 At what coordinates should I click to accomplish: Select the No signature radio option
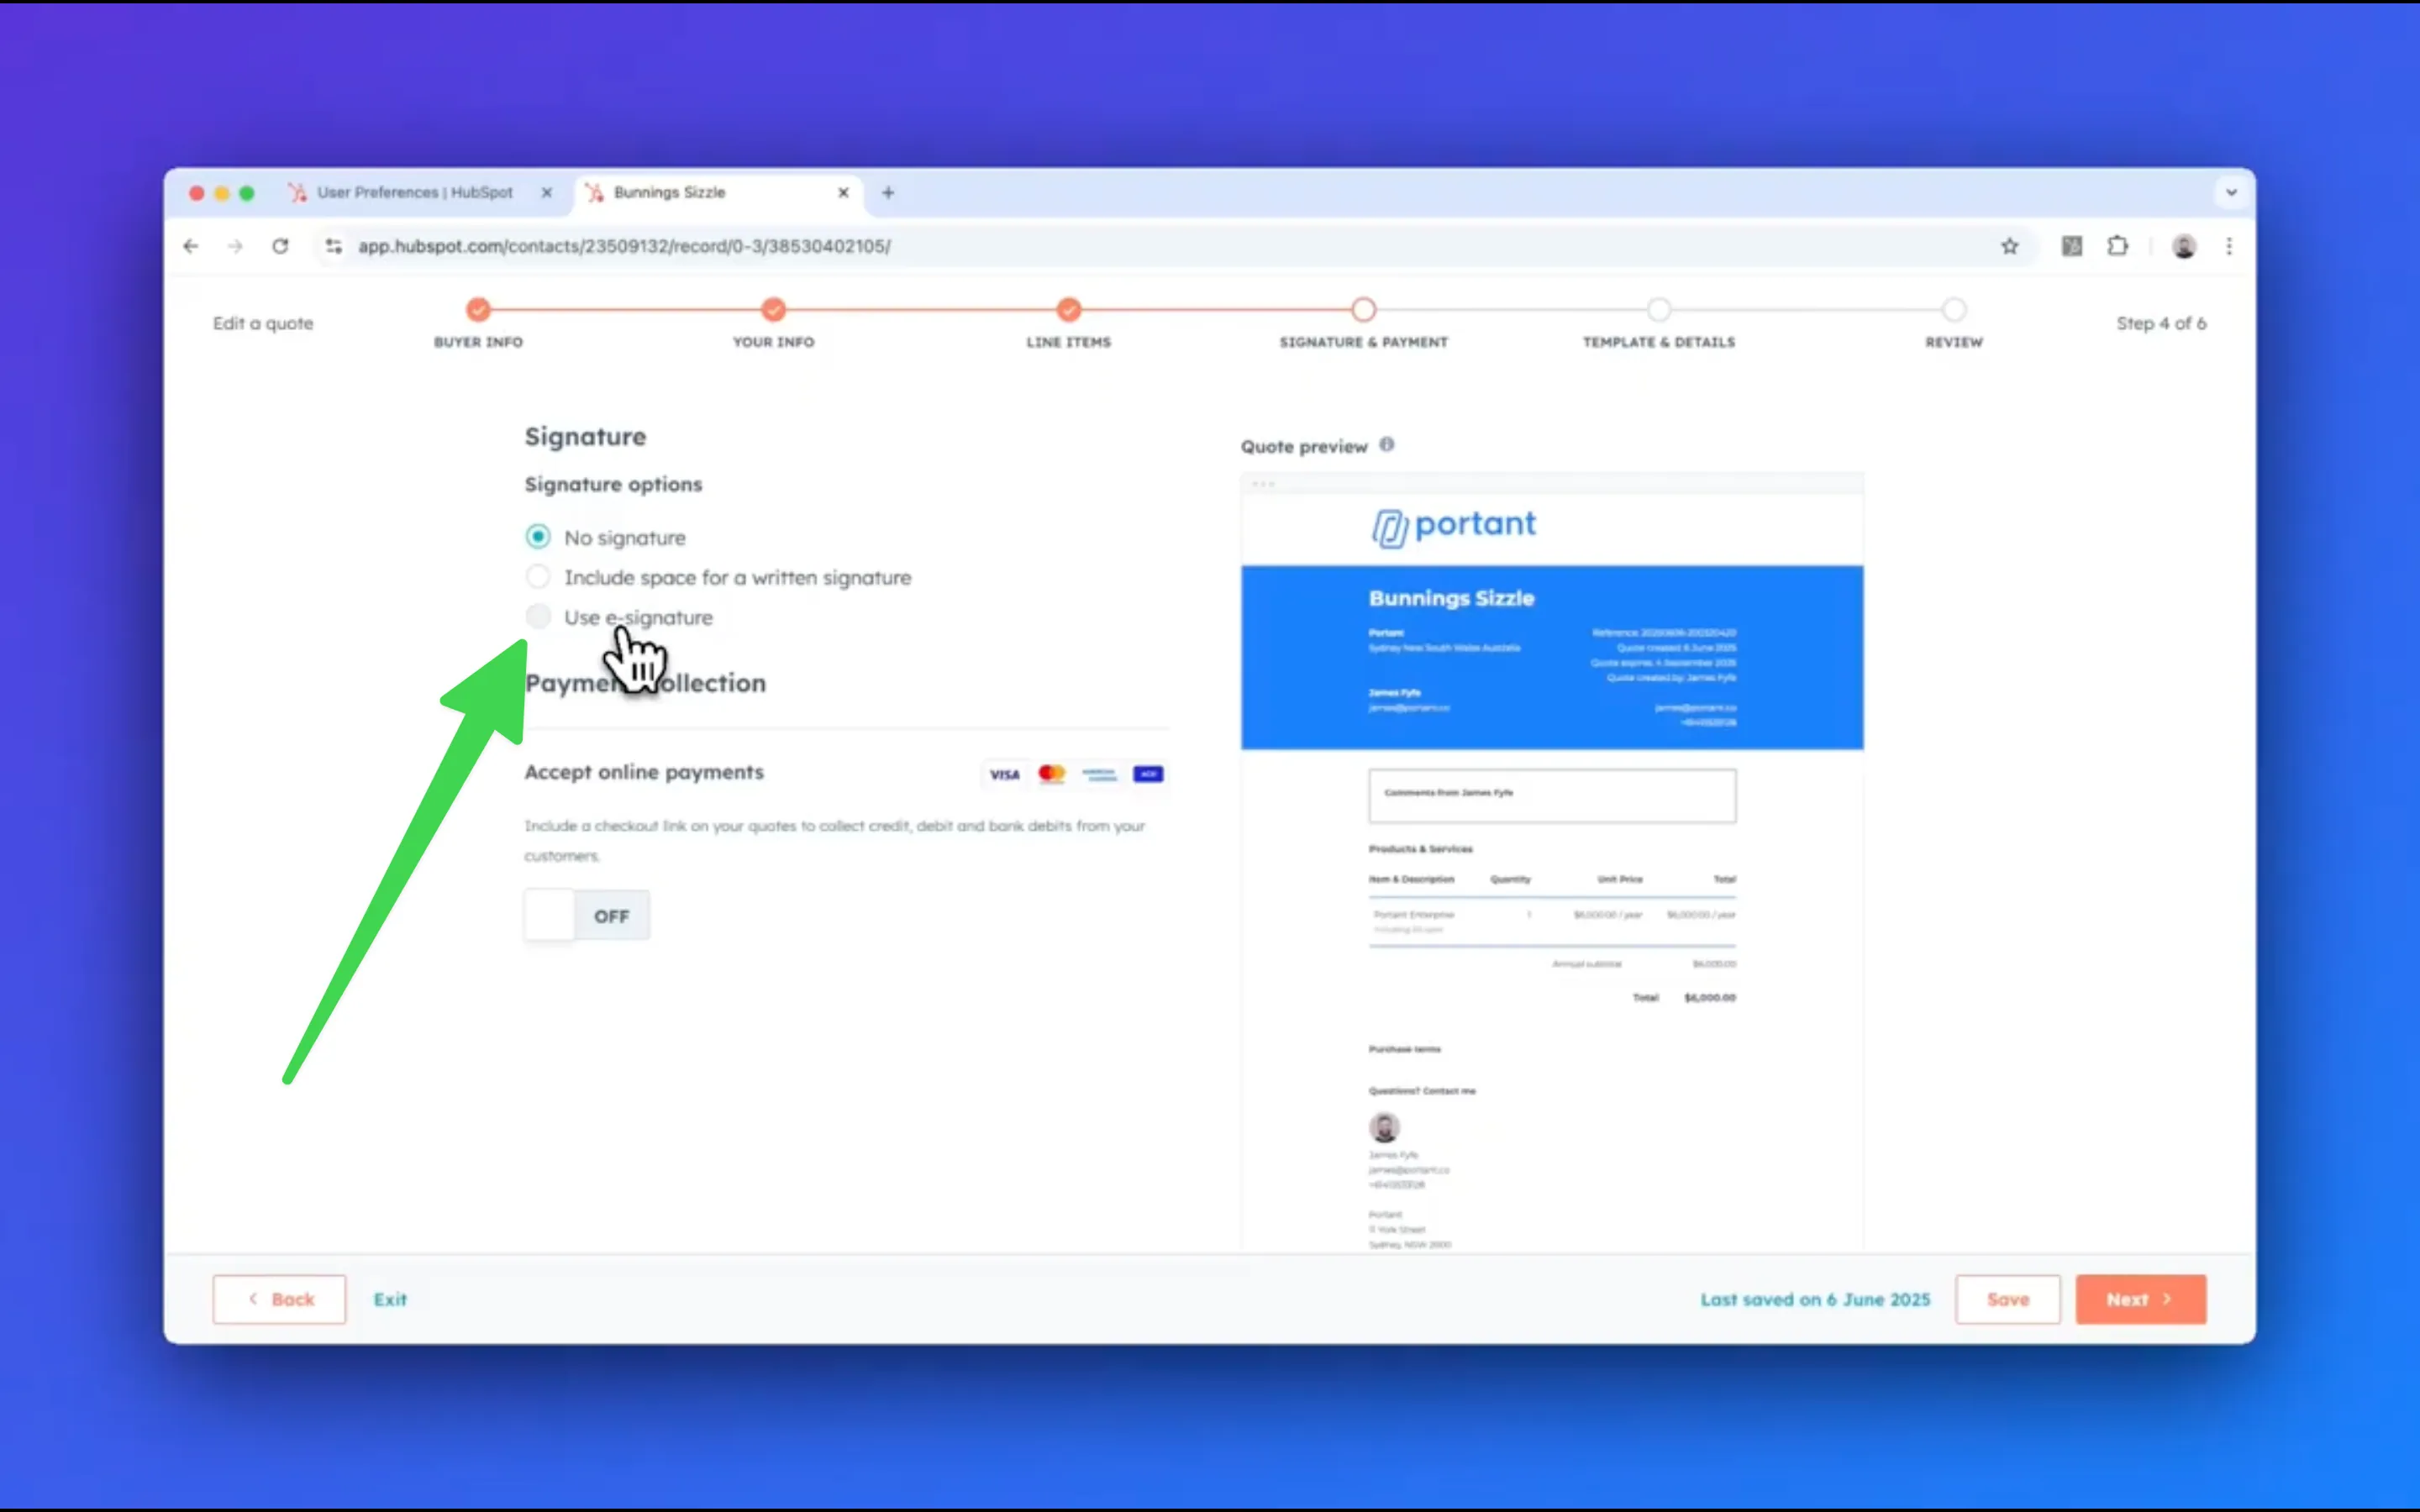(x=538, y=537)
